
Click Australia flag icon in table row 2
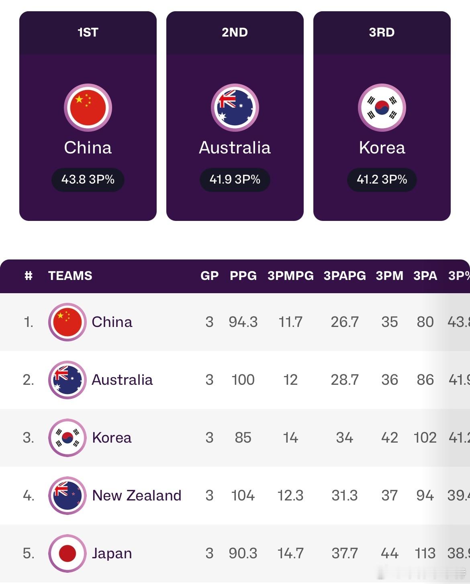coord(67,380)
